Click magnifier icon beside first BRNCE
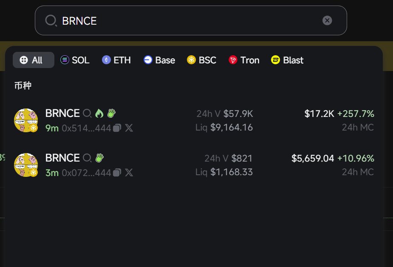The width and height of the screenshot is (393, 267). coord(87,114)
